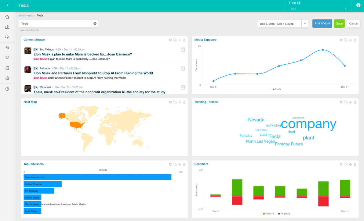Open the settings gear in the sidebar
Image resolution: width=364 pixels, height=221 pixels.
click(x=7, y=78)
